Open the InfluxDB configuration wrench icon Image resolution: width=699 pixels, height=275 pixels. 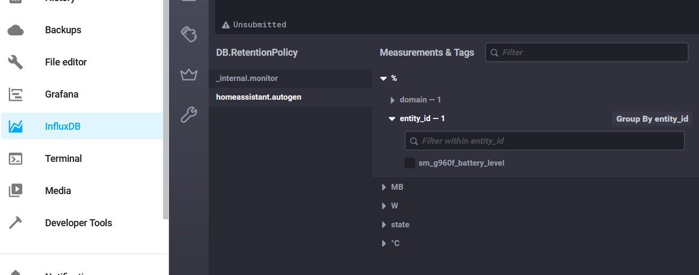point(189,114)
